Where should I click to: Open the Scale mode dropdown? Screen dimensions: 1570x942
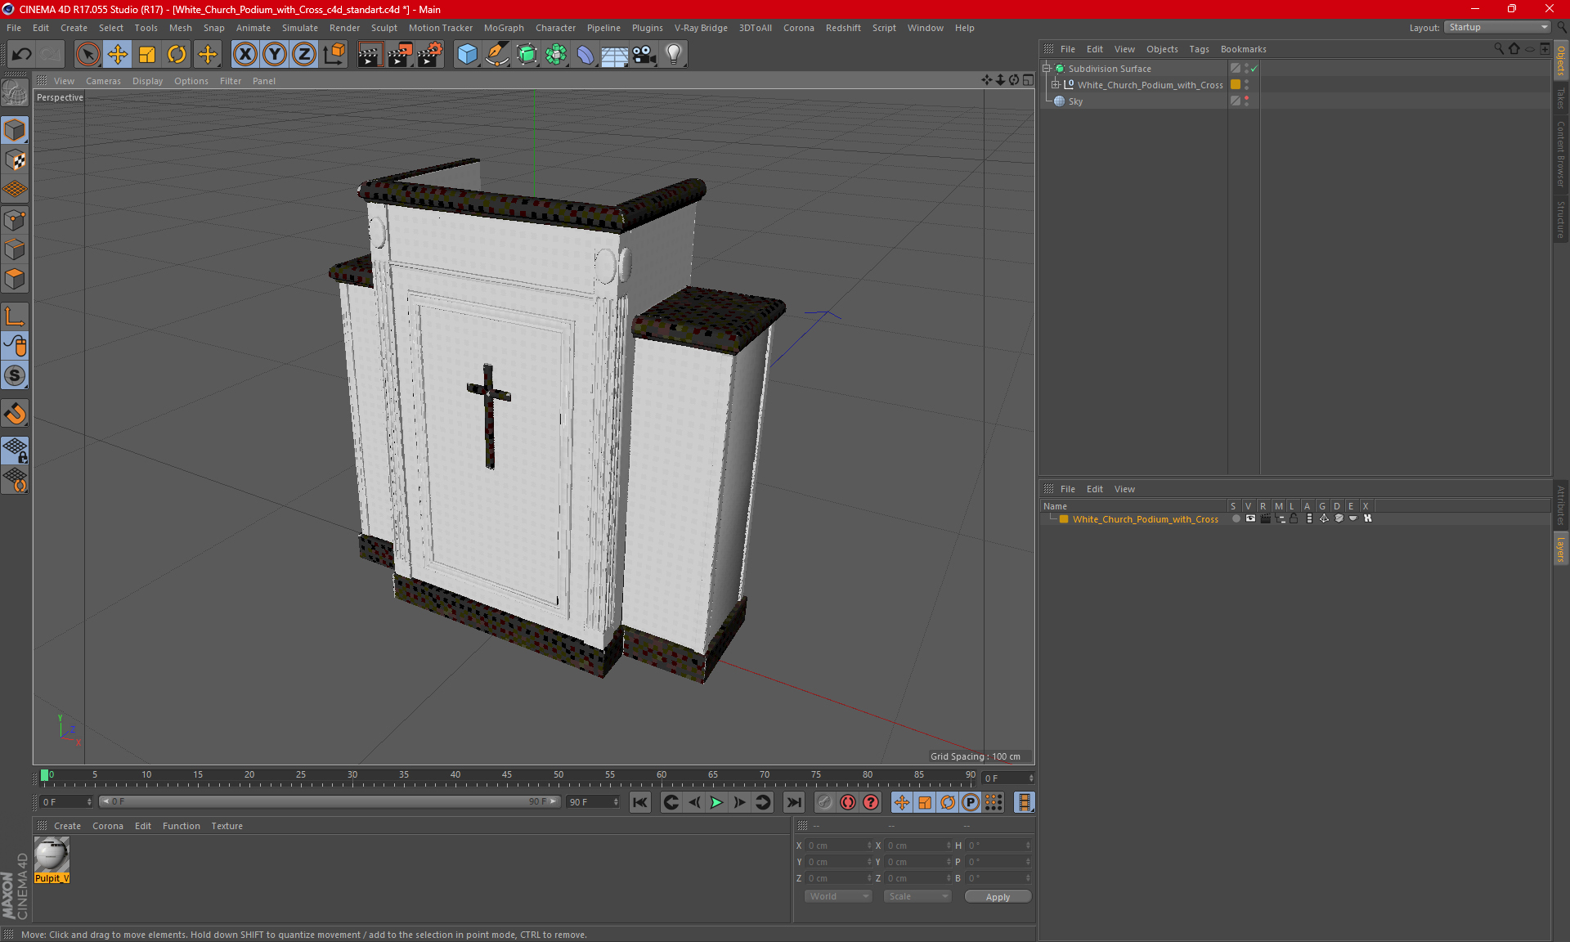[917, 896]
